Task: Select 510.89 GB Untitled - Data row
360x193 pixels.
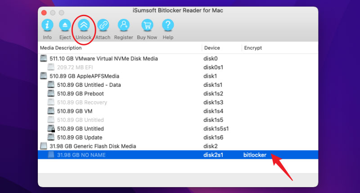Action: (x=178, y=85)
